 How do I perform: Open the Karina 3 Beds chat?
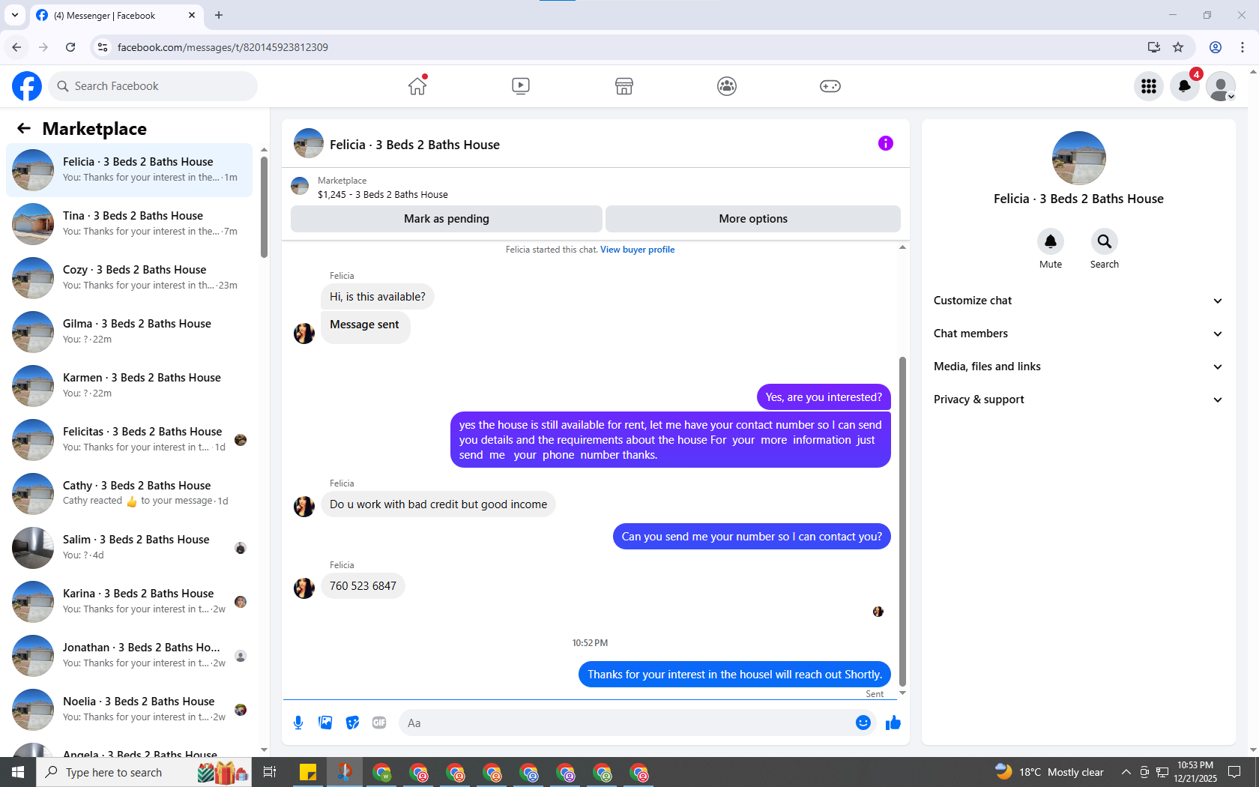click(x=129, y=602)
